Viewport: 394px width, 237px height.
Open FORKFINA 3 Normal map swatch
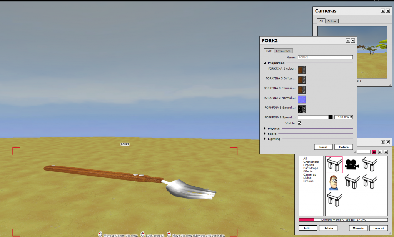coord(302,99)
